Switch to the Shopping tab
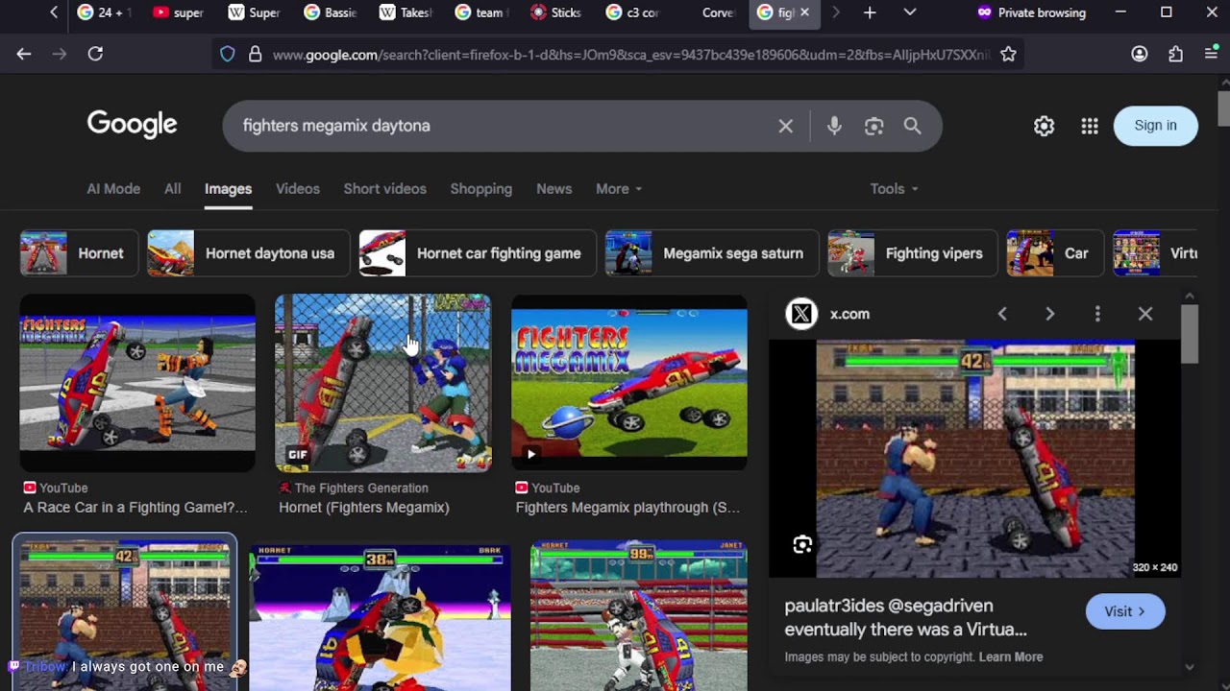 click(481, 189)
